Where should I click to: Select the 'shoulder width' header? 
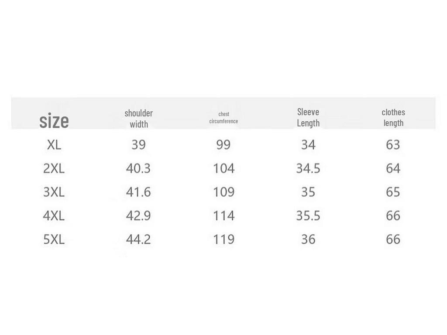pyautogui.click(x=138, y=119)
